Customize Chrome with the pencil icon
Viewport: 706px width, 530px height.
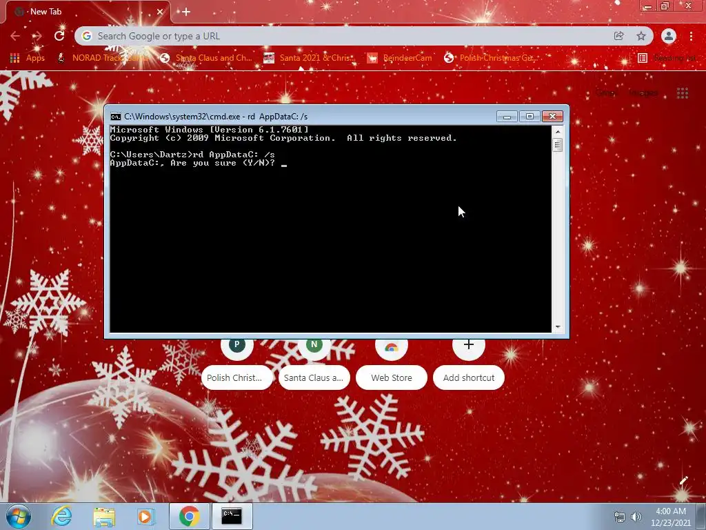point(683,480)
